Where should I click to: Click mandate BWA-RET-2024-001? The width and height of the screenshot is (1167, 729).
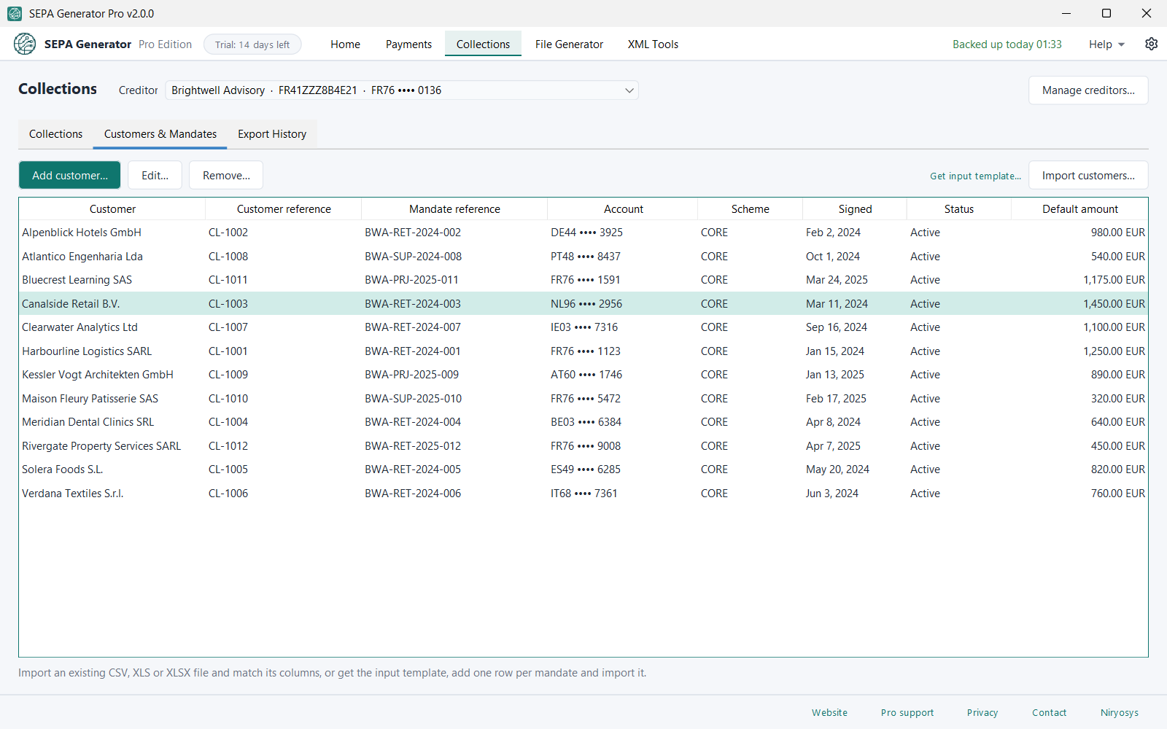click(413, 351)
